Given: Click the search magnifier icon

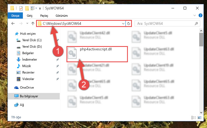Looking at the screenshot, I should [196, 24].
